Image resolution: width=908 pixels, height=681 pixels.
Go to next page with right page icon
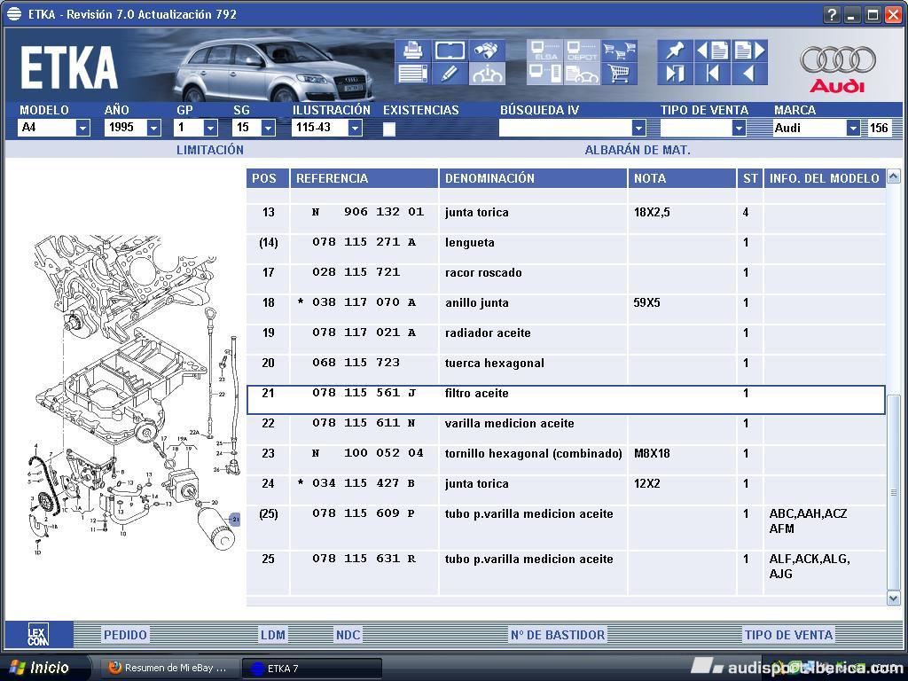click(750, 51)
